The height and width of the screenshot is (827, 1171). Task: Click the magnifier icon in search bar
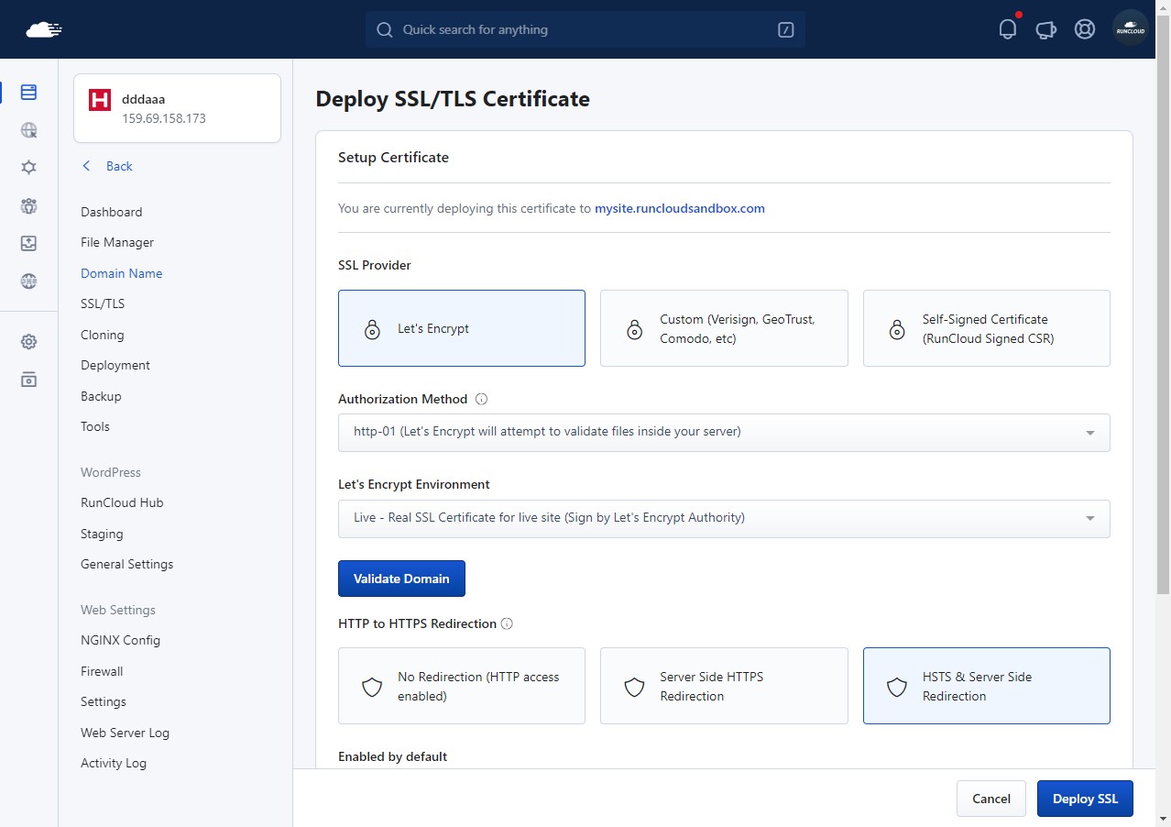(385, 29)
